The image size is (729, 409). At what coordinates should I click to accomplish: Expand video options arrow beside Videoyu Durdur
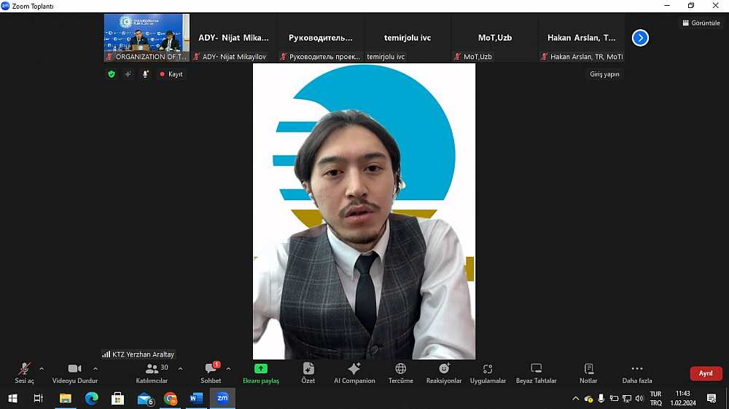point(95,368)
